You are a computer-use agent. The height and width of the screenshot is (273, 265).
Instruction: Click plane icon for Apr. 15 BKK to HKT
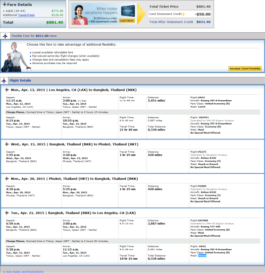point(7,144)
